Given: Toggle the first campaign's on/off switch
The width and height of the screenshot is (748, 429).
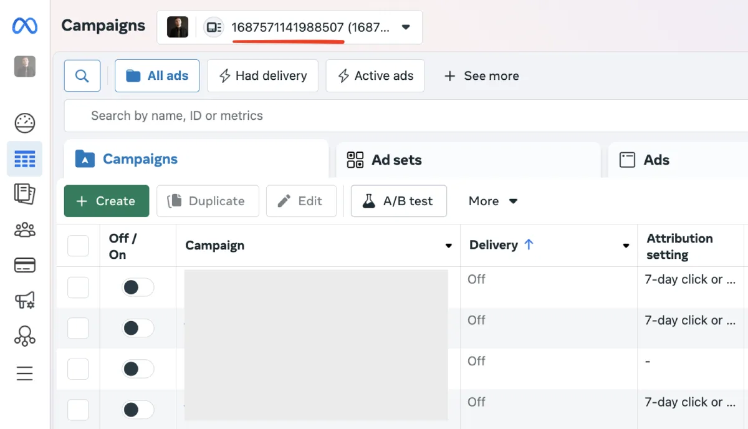Looking at the screenshot, I should pyautogui.click(x=137, y=287).
